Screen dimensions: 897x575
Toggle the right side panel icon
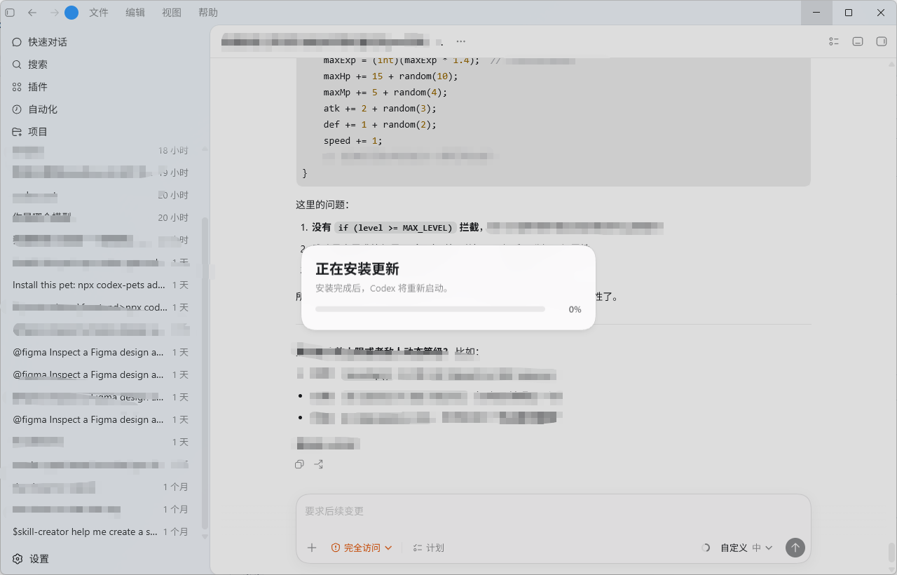tap(882, 42)
